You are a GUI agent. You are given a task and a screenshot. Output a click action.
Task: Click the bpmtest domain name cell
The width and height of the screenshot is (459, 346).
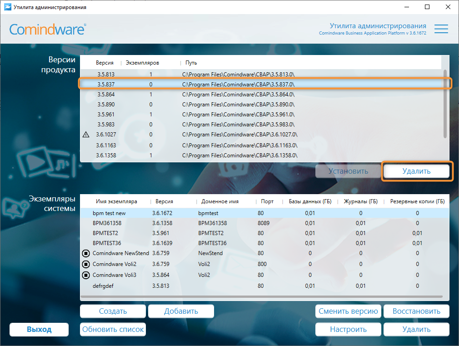point(208,213)
